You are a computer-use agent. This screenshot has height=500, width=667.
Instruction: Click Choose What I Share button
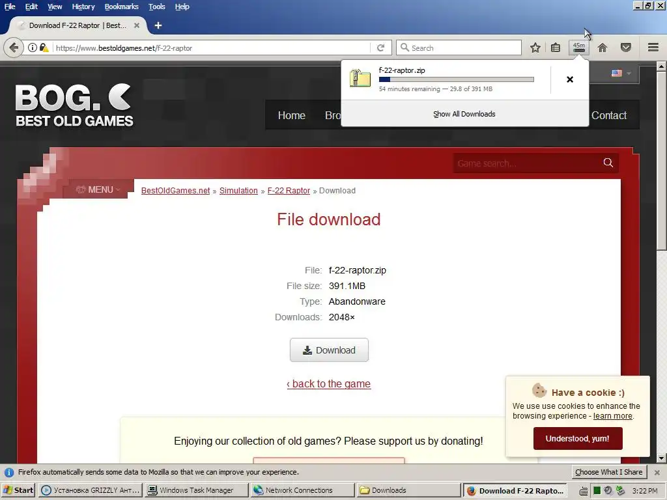609,472
